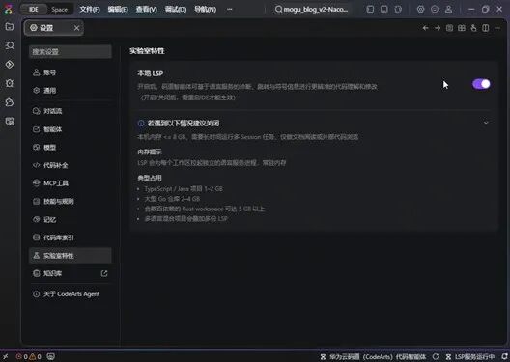
Task: Click the errors count icon in status bar
Action: pos(22,356)
